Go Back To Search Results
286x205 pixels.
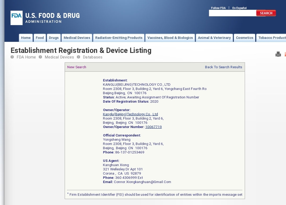223,67
